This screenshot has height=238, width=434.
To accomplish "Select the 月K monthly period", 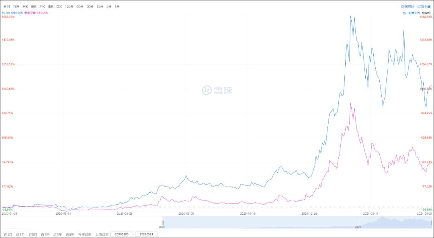I will click(42, 7).
